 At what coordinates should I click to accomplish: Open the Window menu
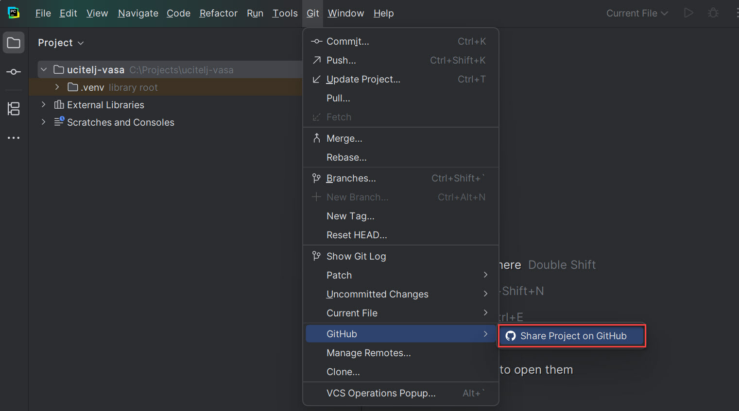click(x=345, y=13)
